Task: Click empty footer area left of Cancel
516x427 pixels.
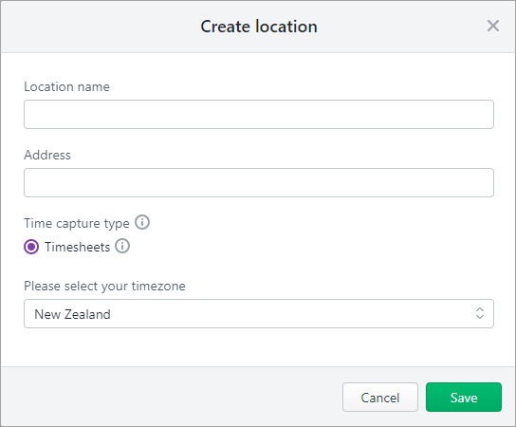Action: point(171,397)
